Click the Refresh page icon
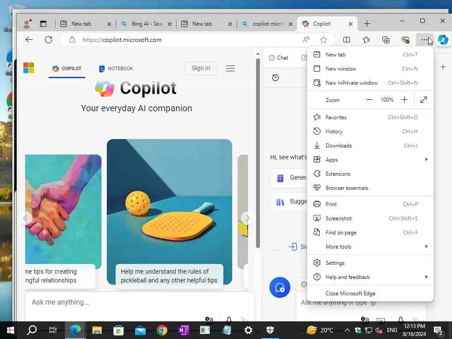Viewport: 452px width, 339px height. pyautogui.click(x=49, y=40)
